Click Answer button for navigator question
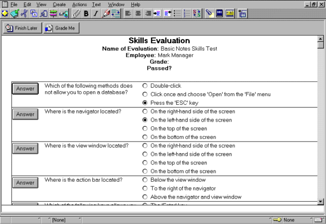Screen dimensions: 326x224 pyautogui.click(x=25, y=114)
